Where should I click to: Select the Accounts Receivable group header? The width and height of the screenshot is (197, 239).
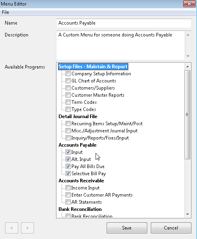click(81, 181)
